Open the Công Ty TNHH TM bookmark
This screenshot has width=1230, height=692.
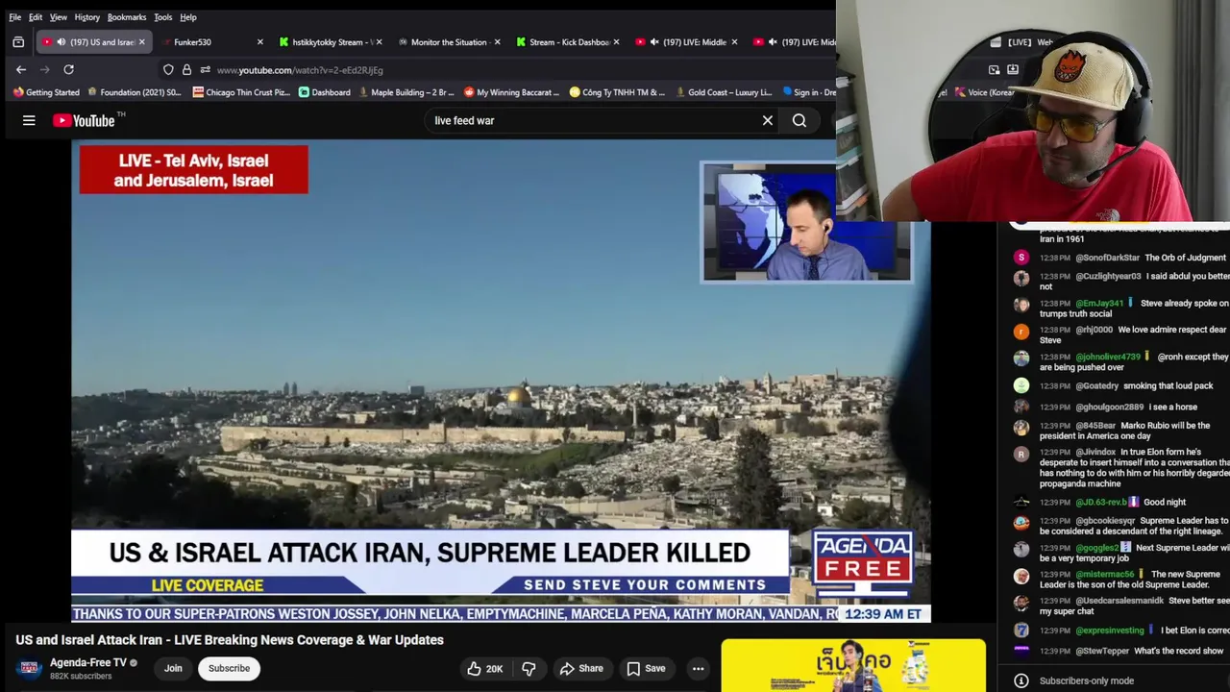617,92
